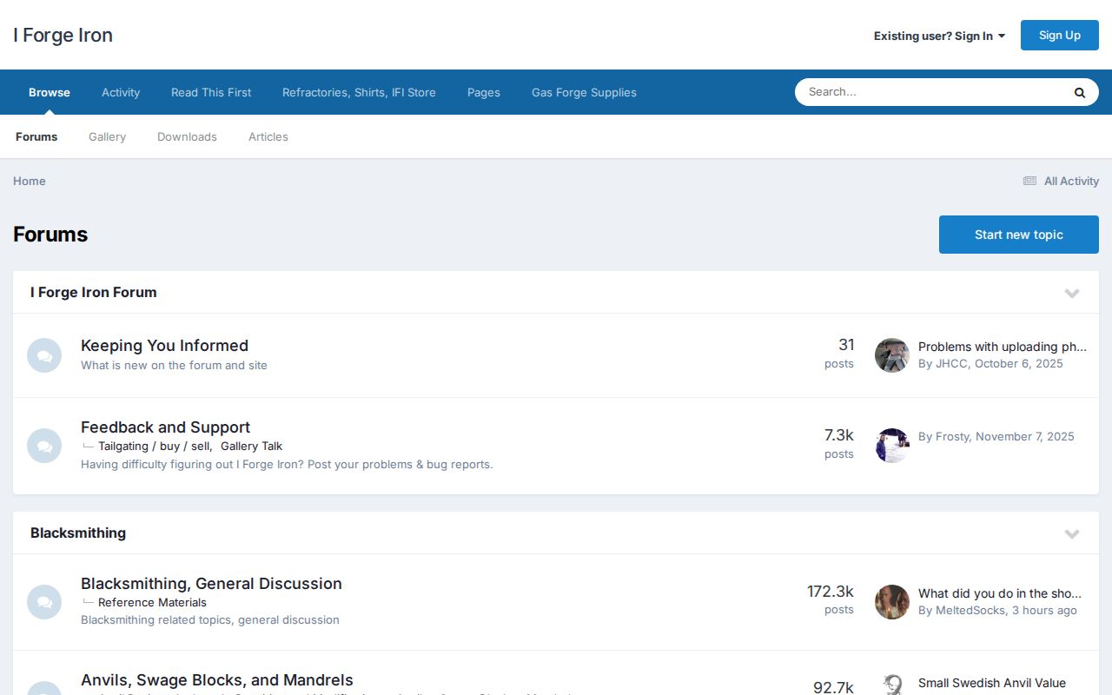
Task: Go to the Home breadcrumb
Action: point(30,181)
